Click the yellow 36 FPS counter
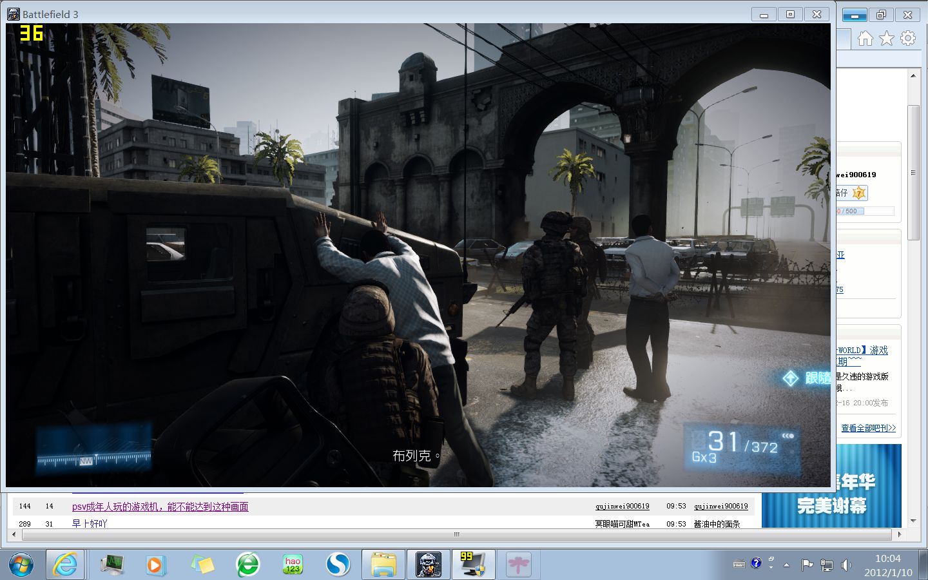The image size is (928, 580). (x=32, y=33)
